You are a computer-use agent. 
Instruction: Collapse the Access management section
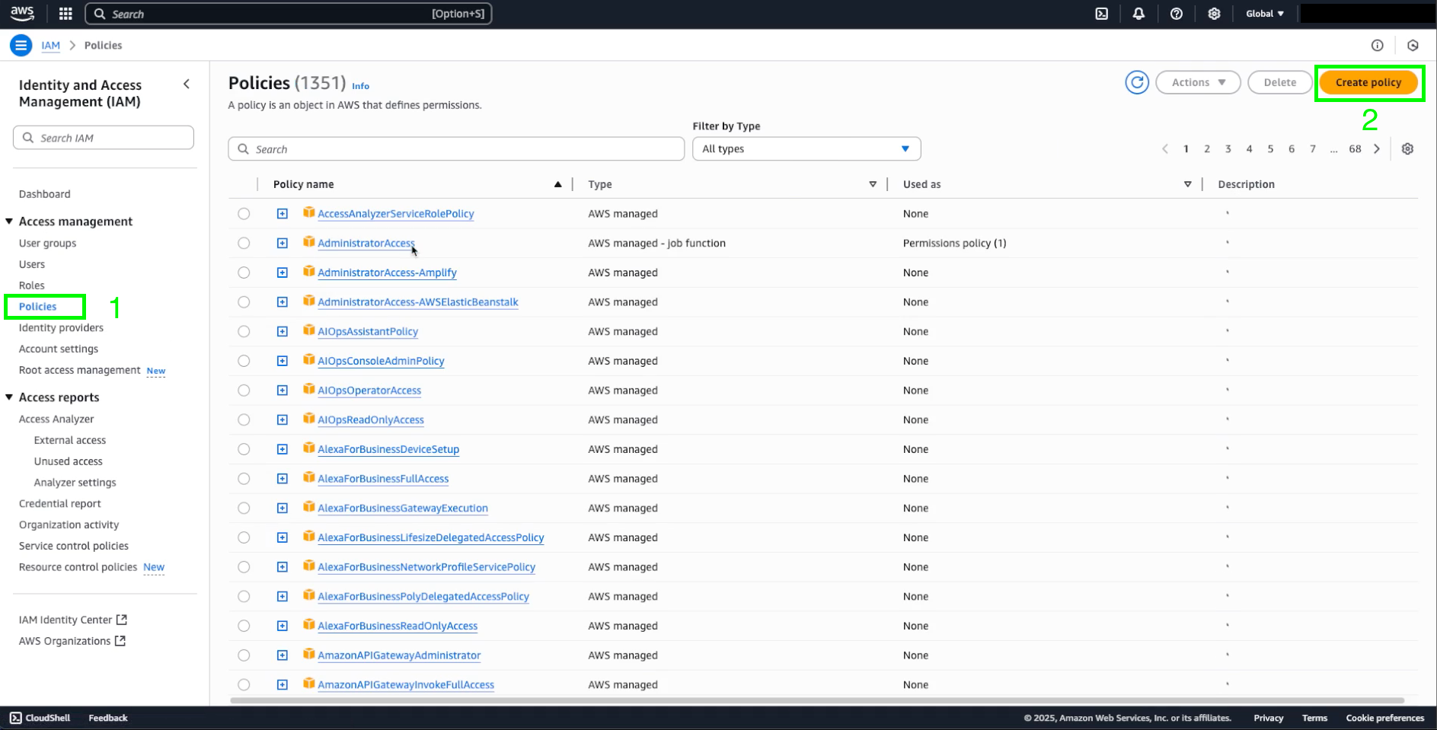9,222
